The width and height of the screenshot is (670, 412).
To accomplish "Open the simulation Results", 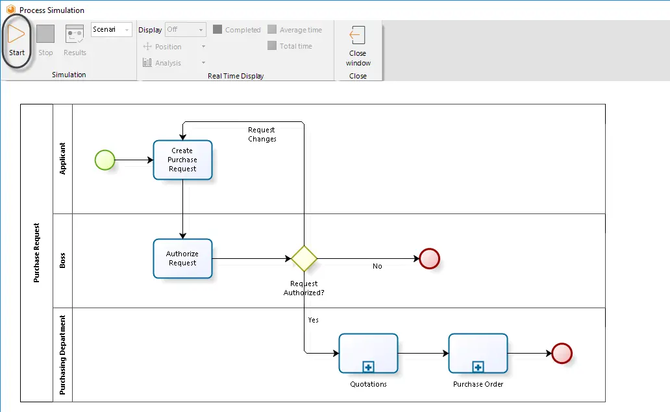I will pyautogui.click(x=75, y=41).
